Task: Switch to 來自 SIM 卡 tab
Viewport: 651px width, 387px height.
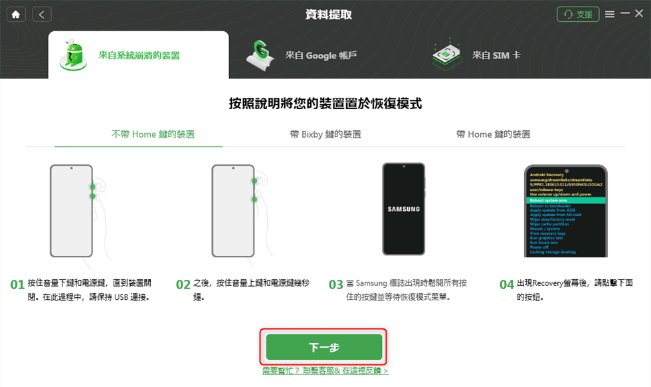Action: [x=496, y=55]
